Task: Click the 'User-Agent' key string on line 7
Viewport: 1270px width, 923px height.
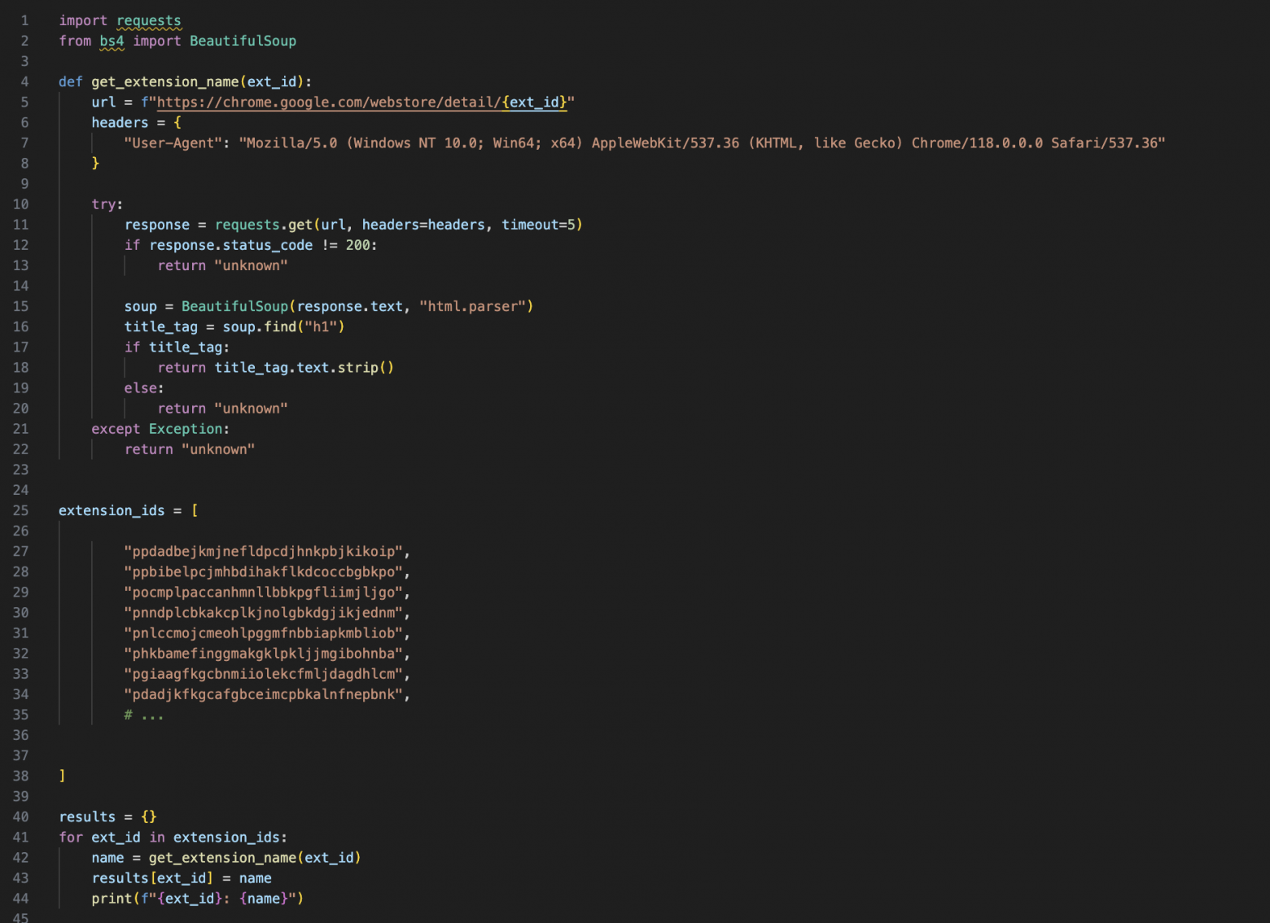Action: [173, 143]
